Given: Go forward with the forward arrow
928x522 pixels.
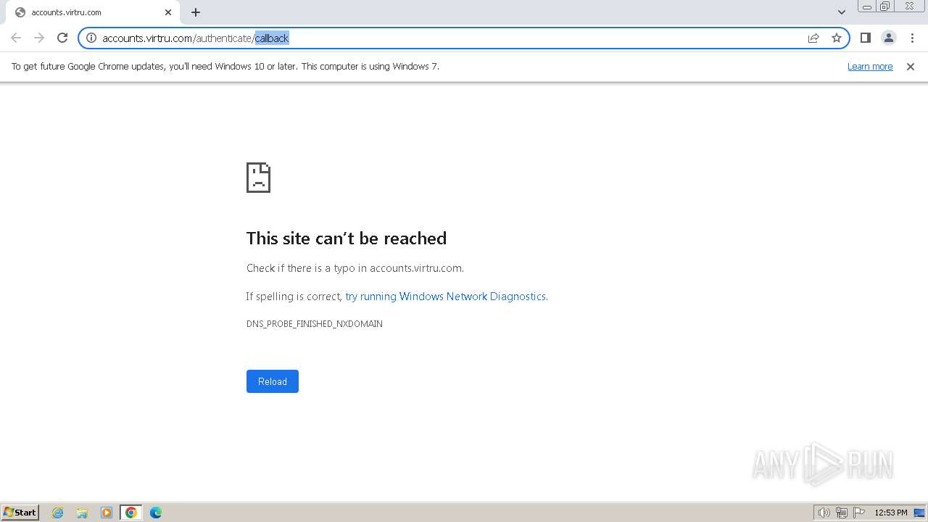Looking at the screenshot, I should (x=39, y=38).
